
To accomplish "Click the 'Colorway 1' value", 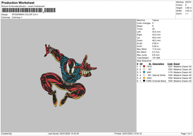I will [x=17, y=17].
